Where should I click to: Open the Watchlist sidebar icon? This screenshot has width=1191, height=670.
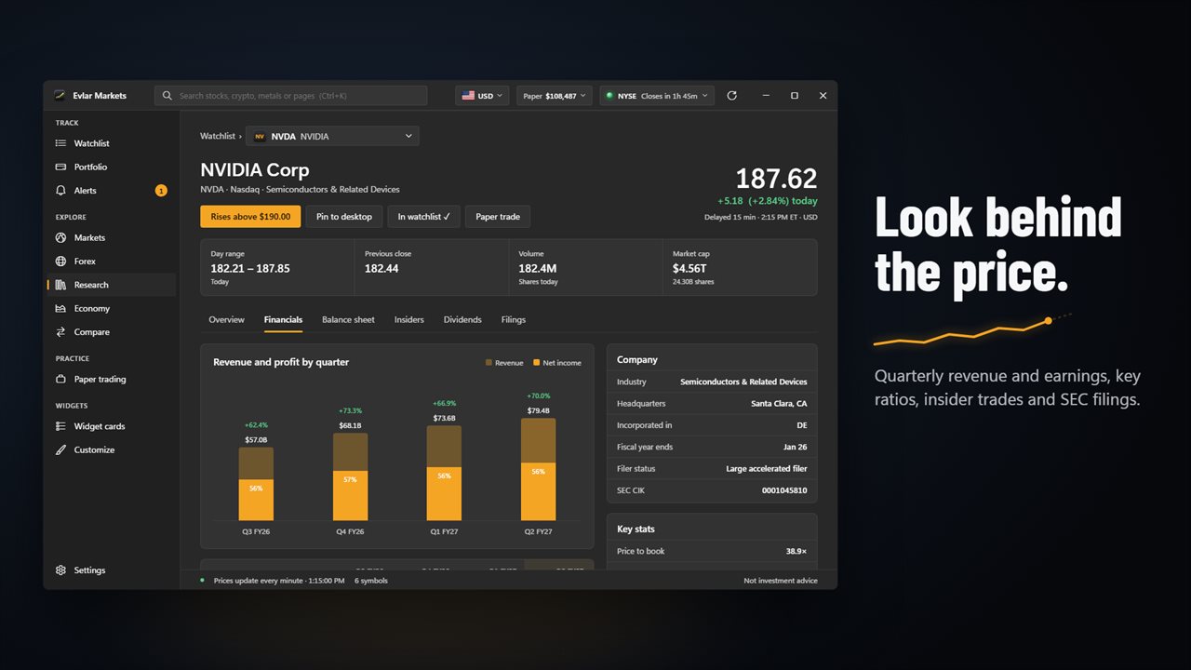[61, 143]
